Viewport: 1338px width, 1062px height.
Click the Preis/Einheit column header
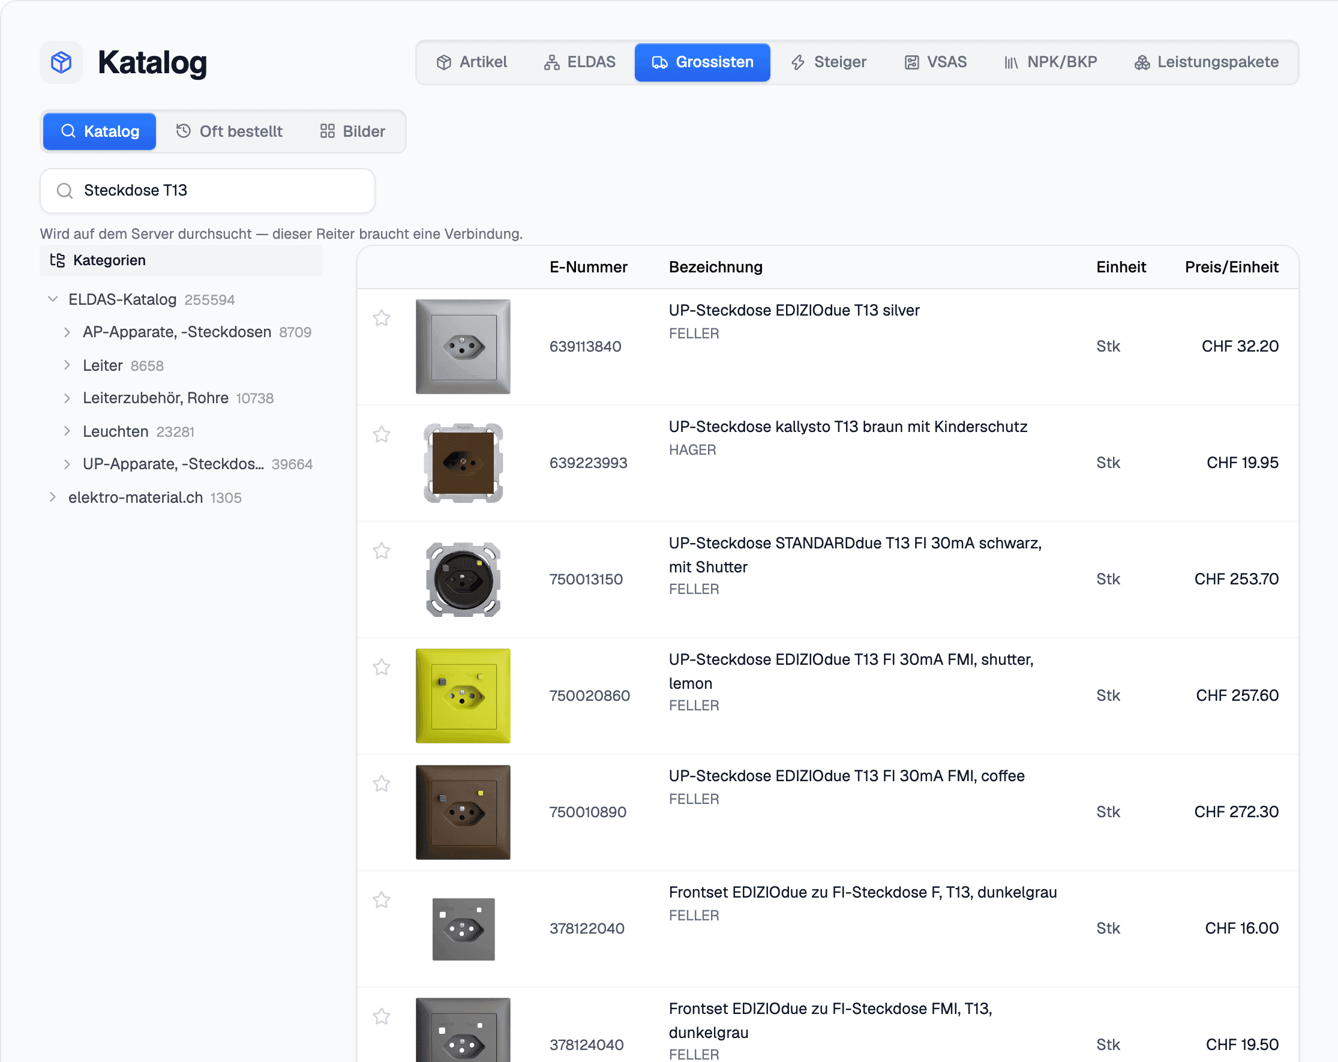(x=1231, y=268)
